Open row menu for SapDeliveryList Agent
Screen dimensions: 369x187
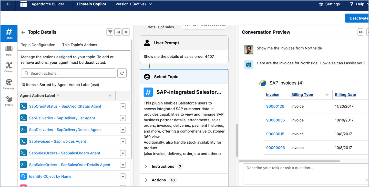pos(123,118)
